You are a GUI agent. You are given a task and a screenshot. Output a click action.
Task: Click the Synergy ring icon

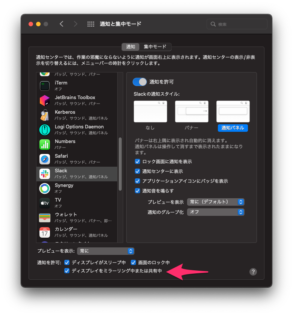point(45,188)
